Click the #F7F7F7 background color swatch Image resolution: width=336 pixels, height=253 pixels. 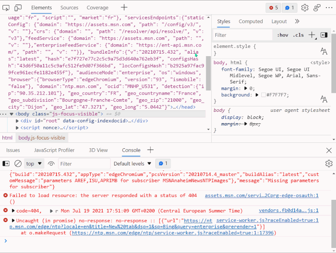[x=263, y=95]
